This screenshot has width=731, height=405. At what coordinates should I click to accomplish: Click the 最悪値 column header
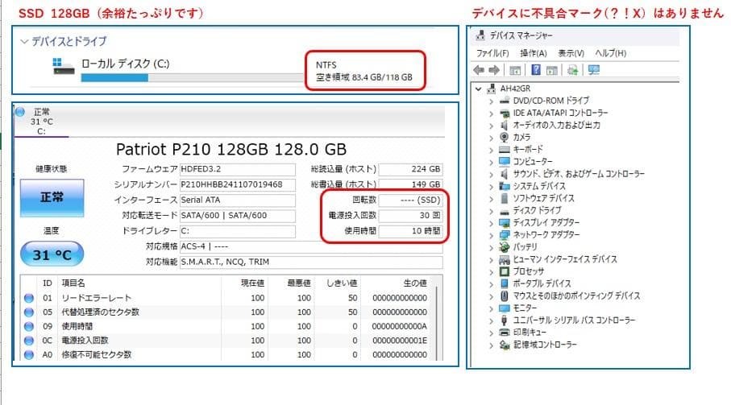coord(299,283)
